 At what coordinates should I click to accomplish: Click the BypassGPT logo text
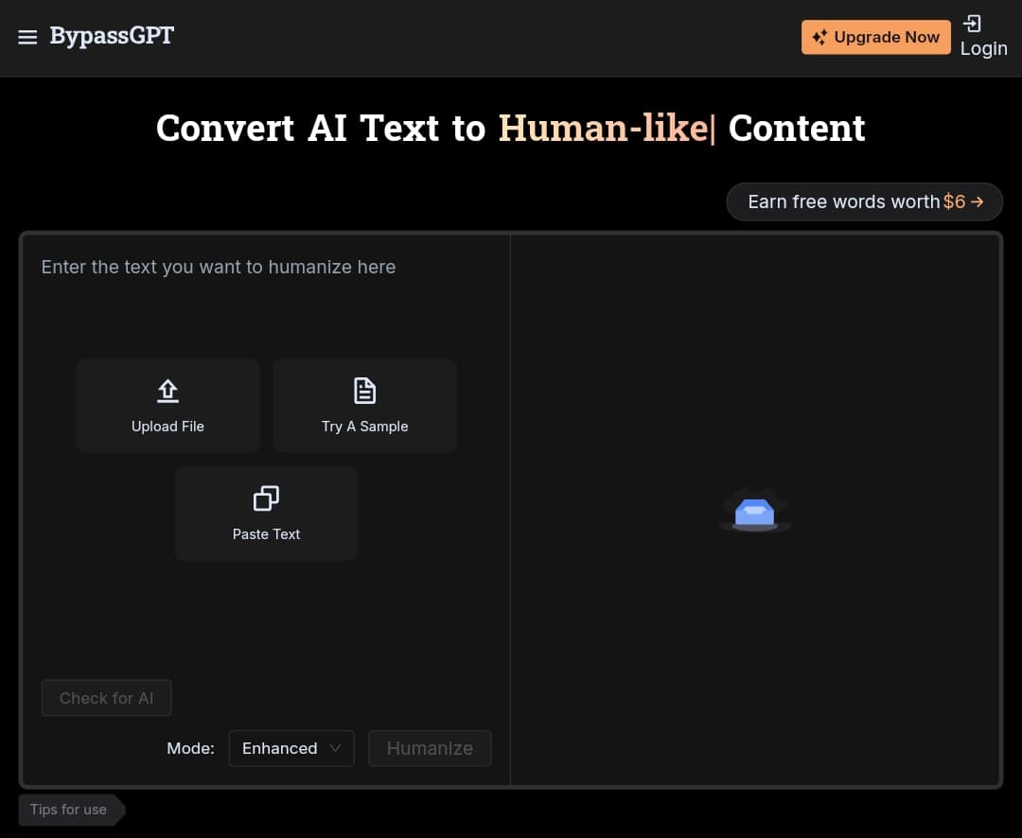pyautogui.click(x=112, y=36)
